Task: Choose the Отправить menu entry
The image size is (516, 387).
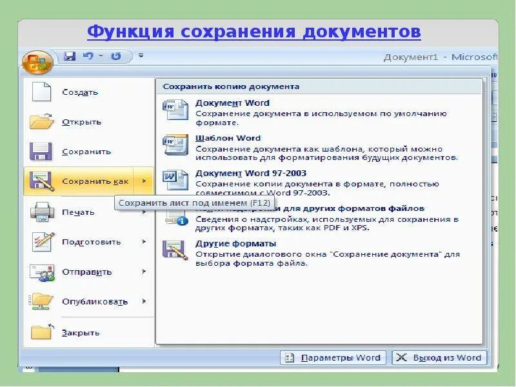Action: [x=89, y=272]
